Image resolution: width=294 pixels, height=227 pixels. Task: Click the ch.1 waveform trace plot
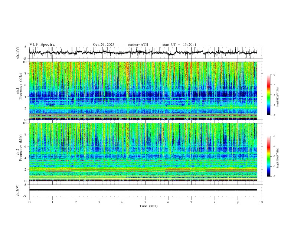[x=143, y=53]
